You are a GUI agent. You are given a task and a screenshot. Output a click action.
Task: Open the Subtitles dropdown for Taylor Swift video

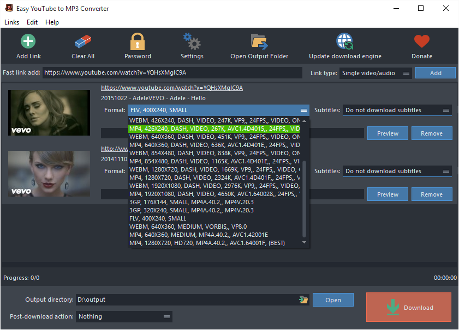click(397, 170)
